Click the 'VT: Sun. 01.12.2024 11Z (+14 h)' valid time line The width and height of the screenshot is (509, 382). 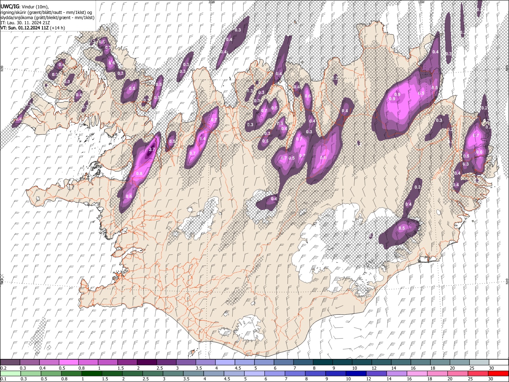33,28
